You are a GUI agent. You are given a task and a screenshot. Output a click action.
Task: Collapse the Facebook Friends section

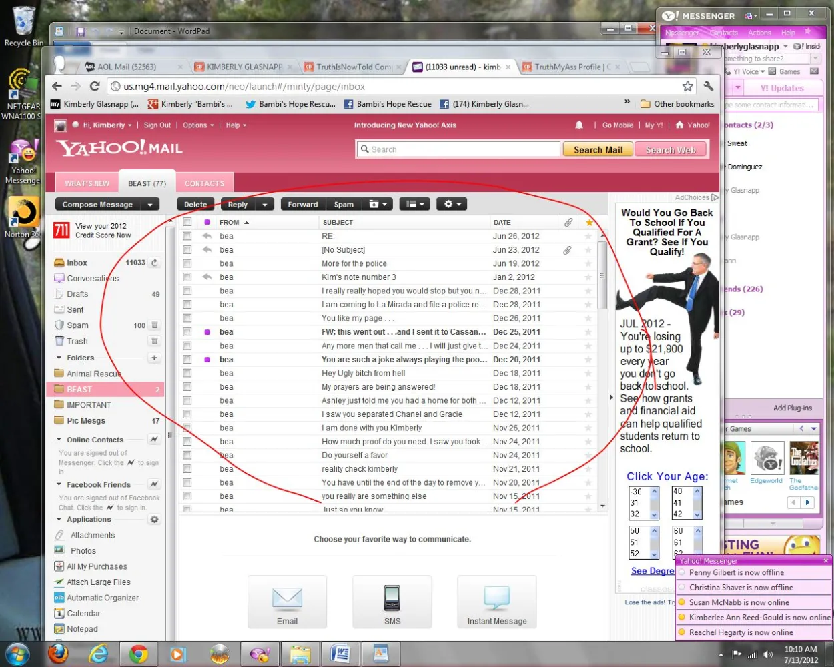pos(59,484)
